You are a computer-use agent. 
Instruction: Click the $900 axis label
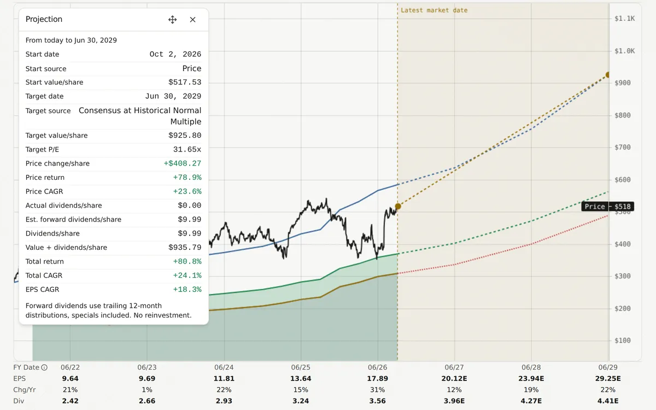tap(623, 83)
